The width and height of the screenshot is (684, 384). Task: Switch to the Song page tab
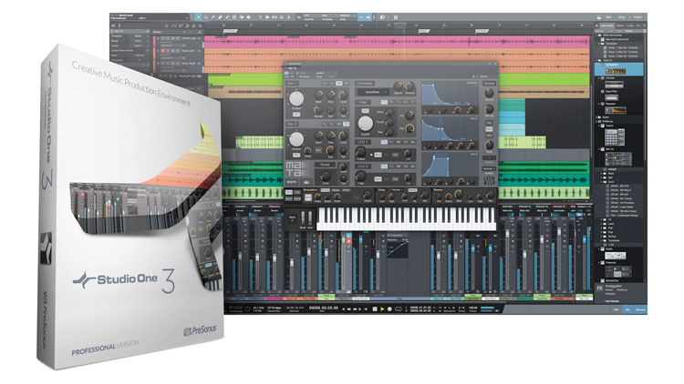click(622, 17)
